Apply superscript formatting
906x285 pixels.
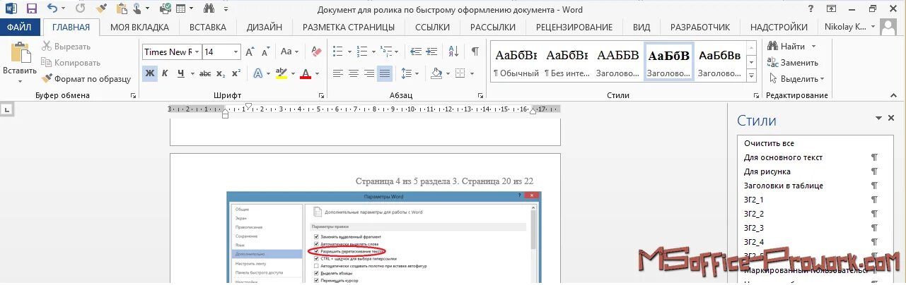tap(236, 73)
